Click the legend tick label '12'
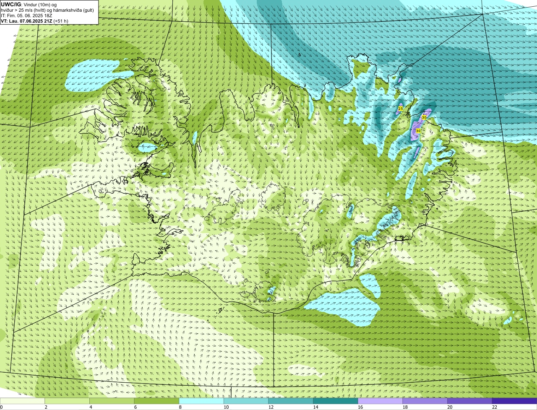Viewport: 537px width, 410px height. 271,407
